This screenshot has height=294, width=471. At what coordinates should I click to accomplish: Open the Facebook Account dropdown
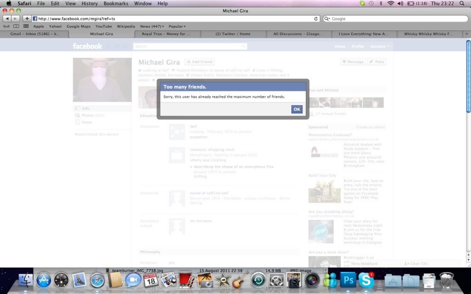(379, 46)
